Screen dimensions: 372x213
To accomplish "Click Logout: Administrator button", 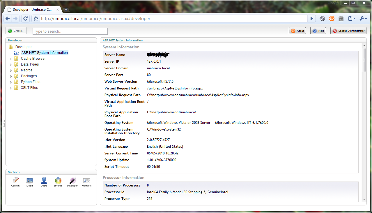I will coord(348,31).
